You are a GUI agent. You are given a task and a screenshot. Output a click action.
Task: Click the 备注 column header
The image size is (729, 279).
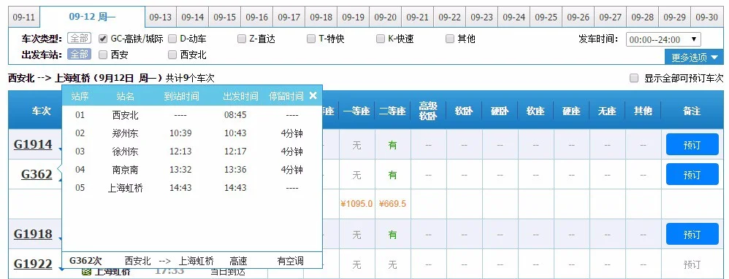tap(692, 111)
